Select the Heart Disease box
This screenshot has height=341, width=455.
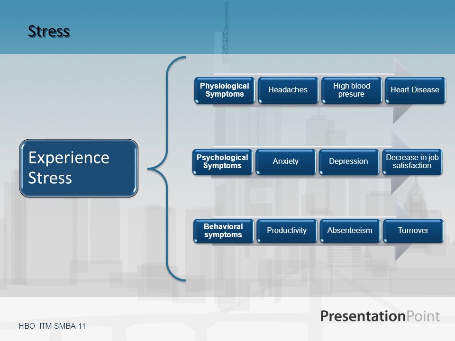point(415,90)
